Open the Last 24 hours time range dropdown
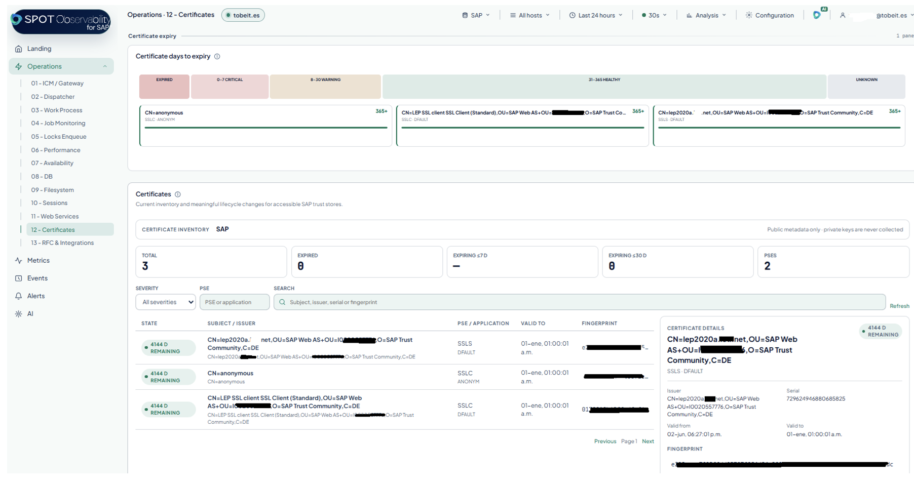The image size is (914, 486). pyautogui.click(x=596, y=15)
